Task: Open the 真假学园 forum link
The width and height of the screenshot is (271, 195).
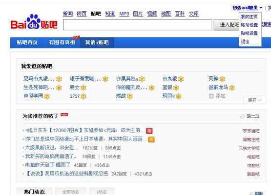Action: coord(33,96)
